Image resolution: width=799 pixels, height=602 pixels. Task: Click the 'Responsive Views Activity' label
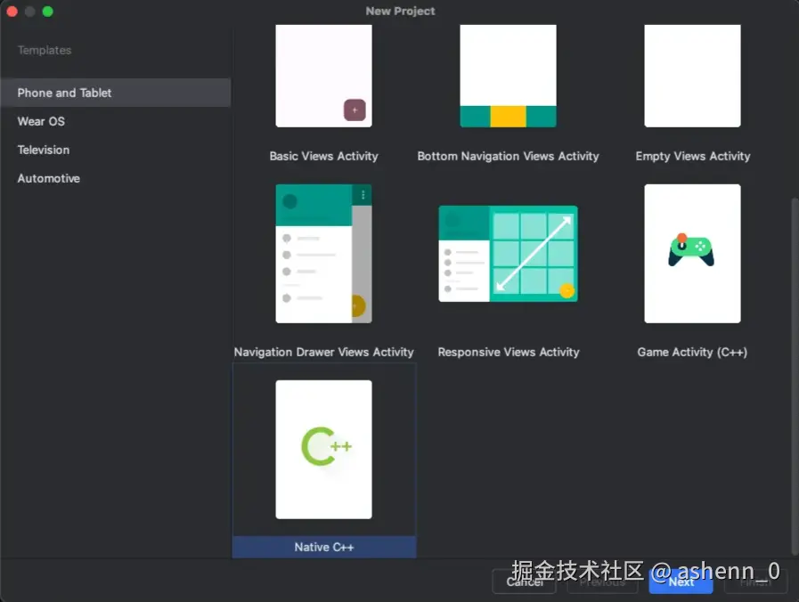(509, 352)
